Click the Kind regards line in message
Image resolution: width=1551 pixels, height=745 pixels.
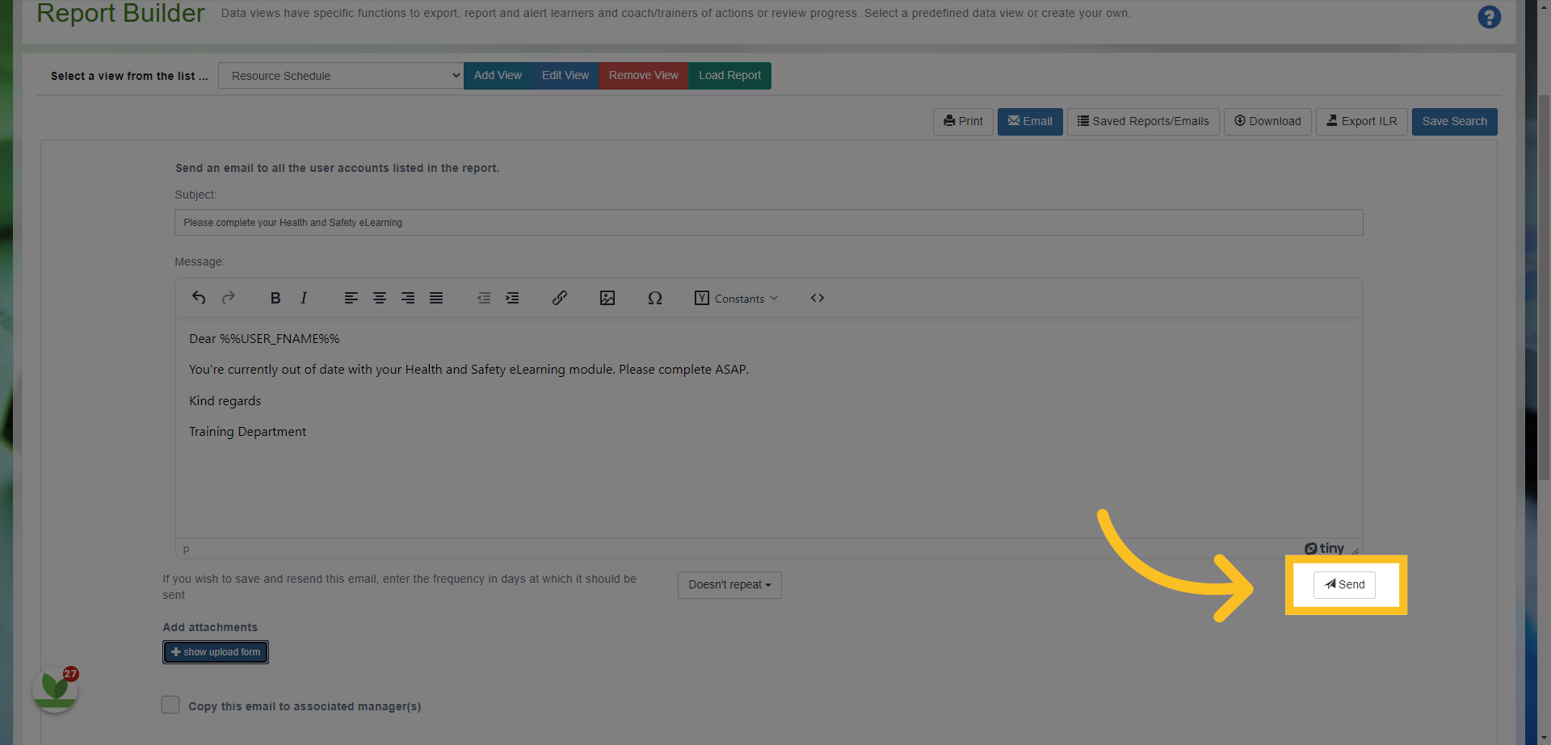pyautogui.click(x=225, y=401)
